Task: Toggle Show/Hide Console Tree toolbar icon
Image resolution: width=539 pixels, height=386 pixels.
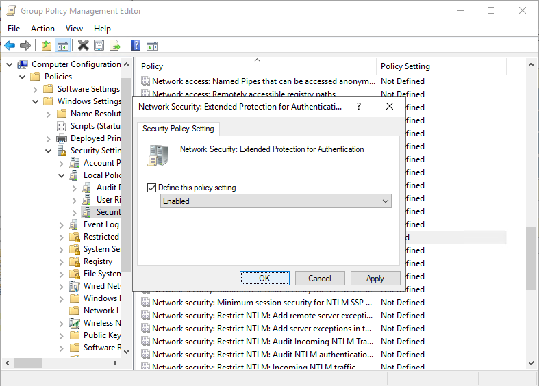Action: click(x=63, y=45)
